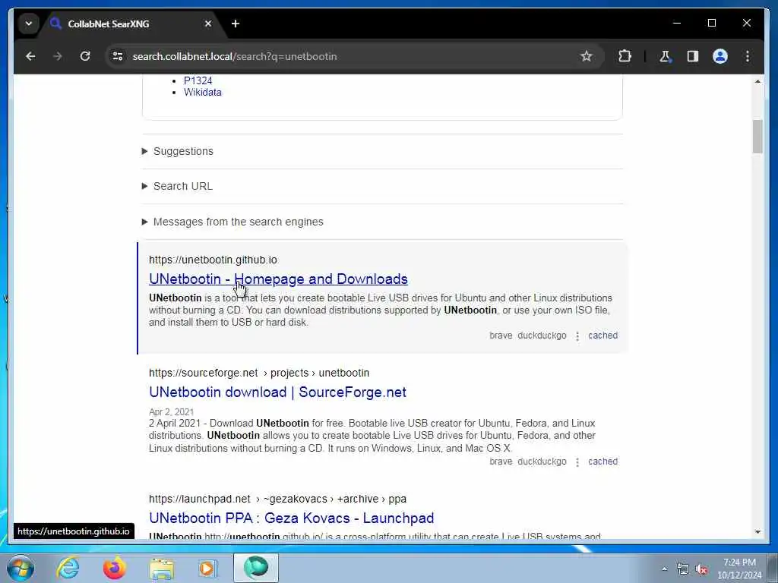Close the CollabNet SearXNG tab

coord(208,24)
